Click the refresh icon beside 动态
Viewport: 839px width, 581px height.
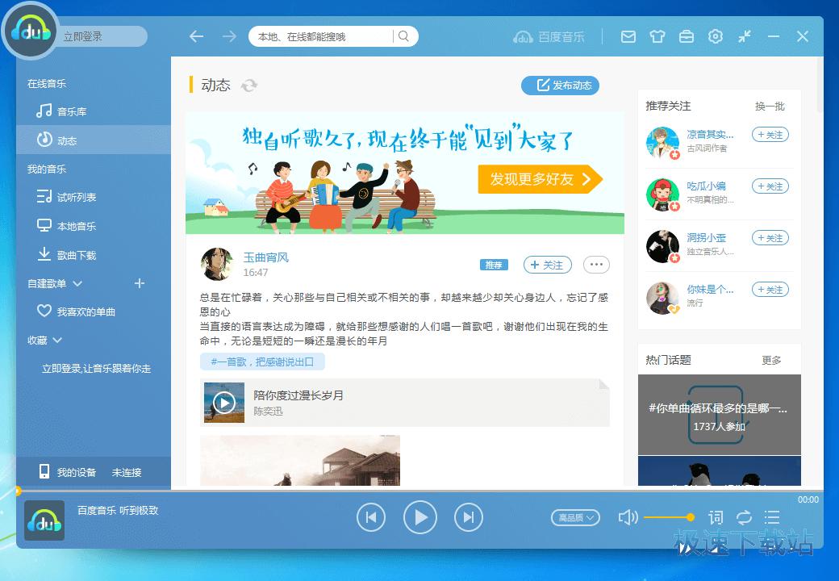249,86
